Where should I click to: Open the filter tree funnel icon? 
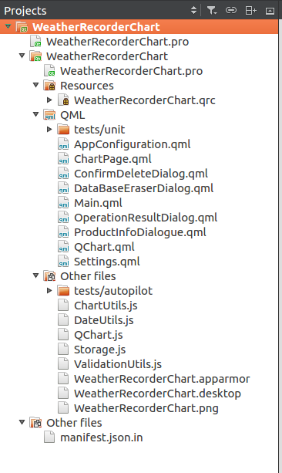coord(212,11)
